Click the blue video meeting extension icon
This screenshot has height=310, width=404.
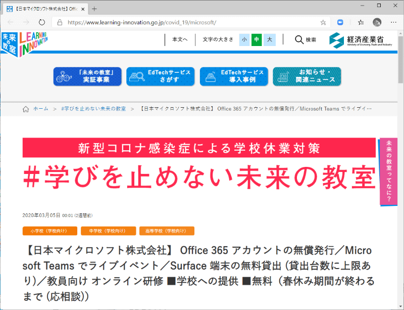point(340,22)
